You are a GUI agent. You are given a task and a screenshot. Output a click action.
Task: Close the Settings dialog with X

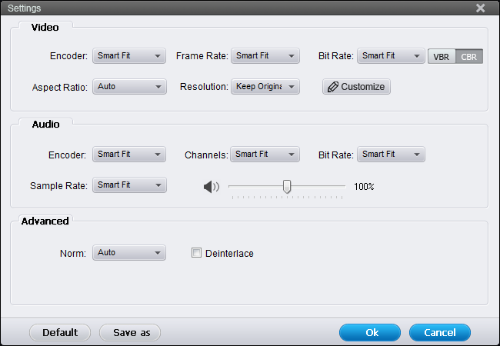click(481, 8)
